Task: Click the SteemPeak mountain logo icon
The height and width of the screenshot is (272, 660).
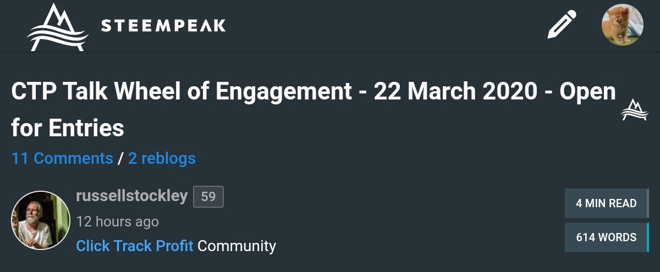Action: click(x=57, y=27)
